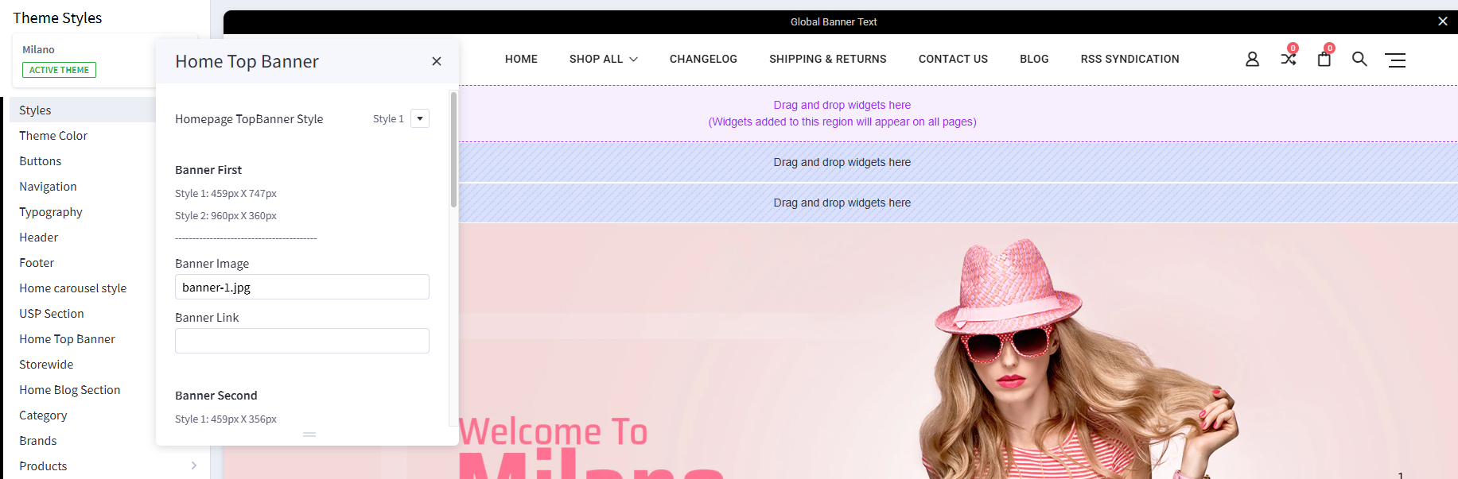Open the Theme Color settings

(x=53, y=136)
